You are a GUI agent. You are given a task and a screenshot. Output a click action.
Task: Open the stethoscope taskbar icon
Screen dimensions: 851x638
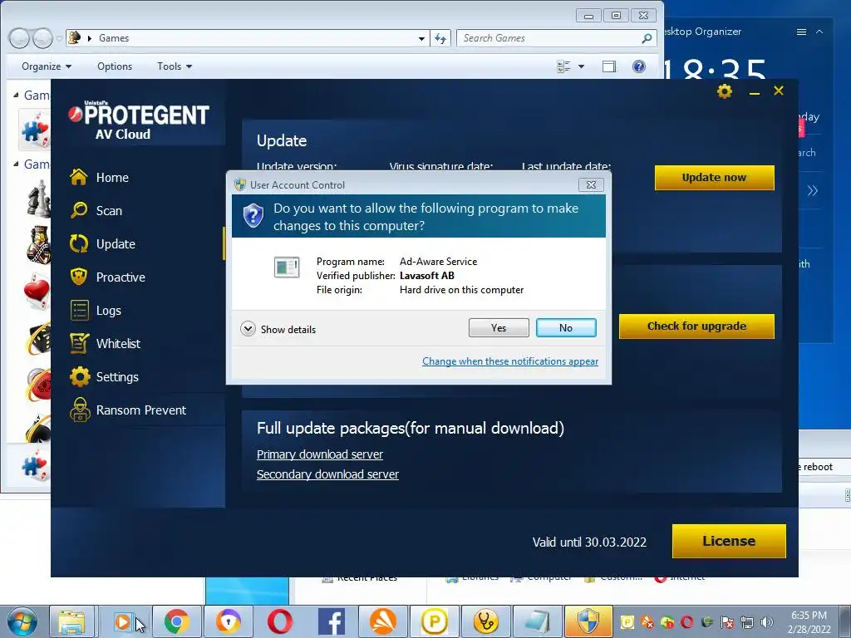pyautogui.click(x=485, y=621)
